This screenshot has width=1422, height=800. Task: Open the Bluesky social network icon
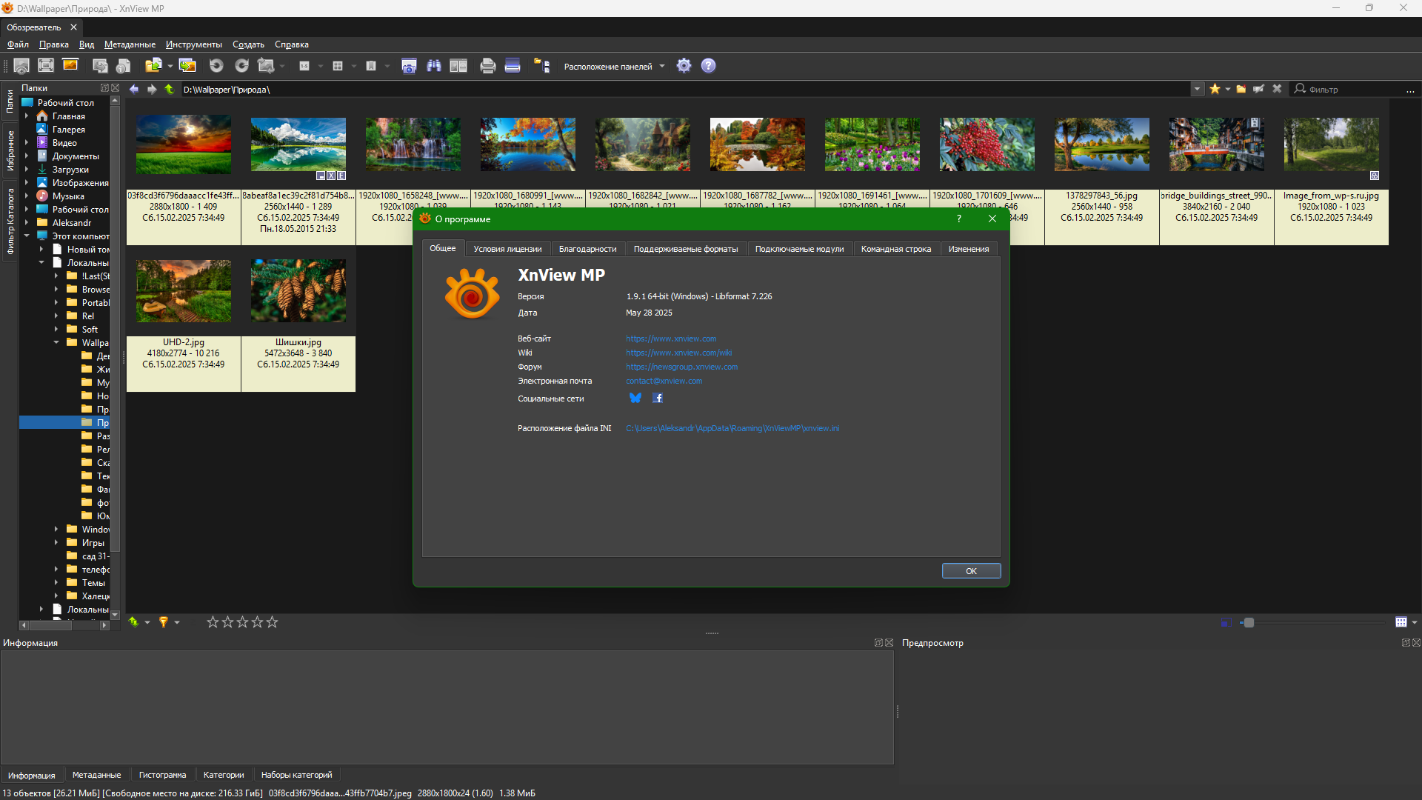(x=635, y=398)
